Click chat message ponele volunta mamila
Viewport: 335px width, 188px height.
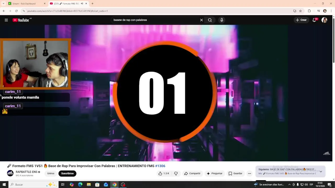pyautogui.click(x=20, y=97)
